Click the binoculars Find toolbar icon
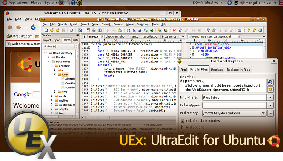The image size is (283, 161). pos(128,30)
